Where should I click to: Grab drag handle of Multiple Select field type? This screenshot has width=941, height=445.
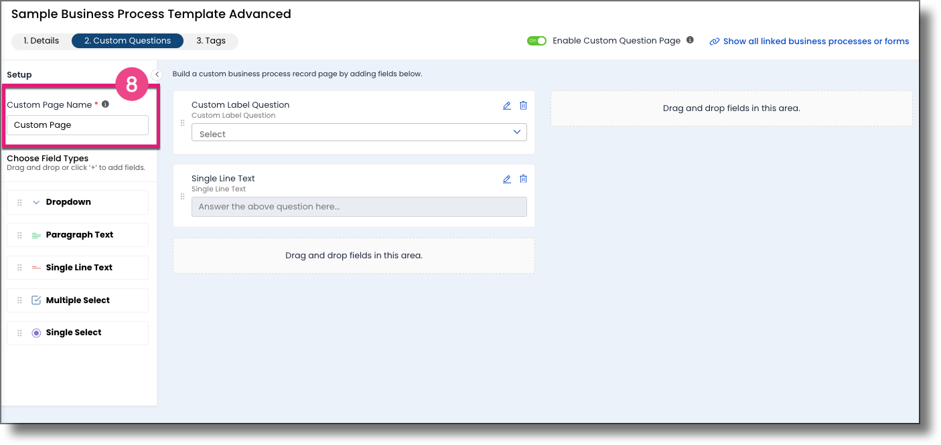point(19,301)
